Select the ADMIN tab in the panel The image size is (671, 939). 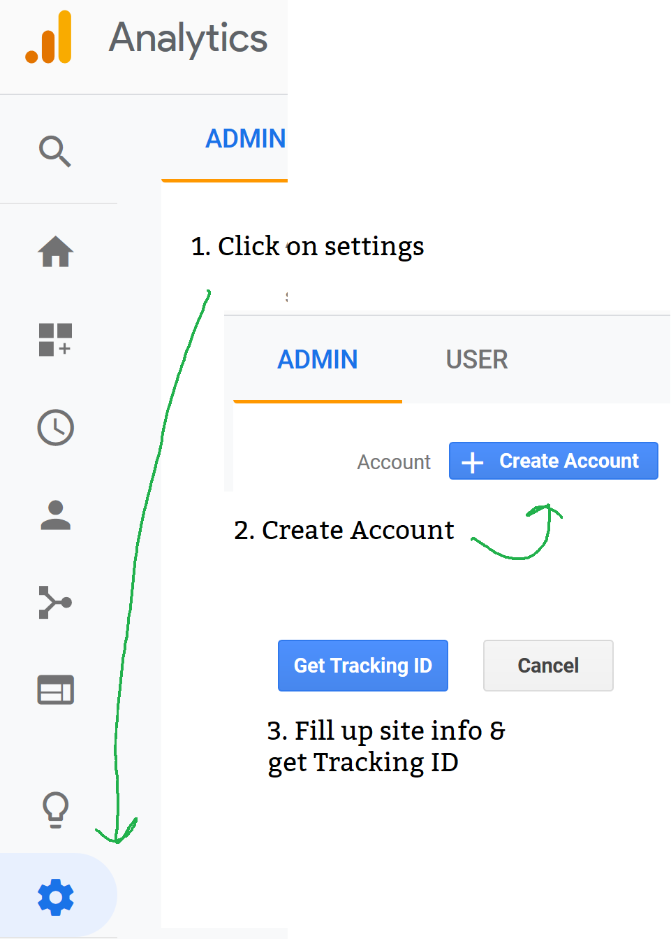point(317,359)
